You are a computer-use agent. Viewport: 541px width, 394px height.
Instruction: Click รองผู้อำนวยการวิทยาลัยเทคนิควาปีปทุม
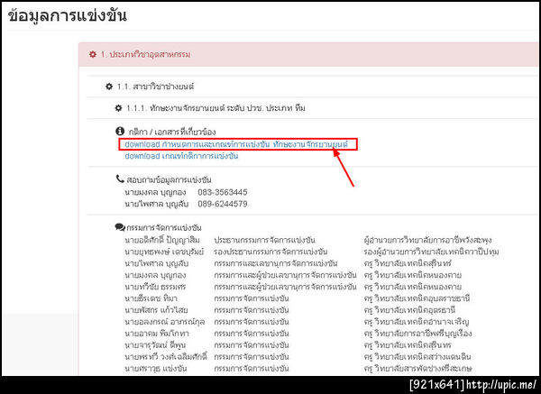(431, 252)
